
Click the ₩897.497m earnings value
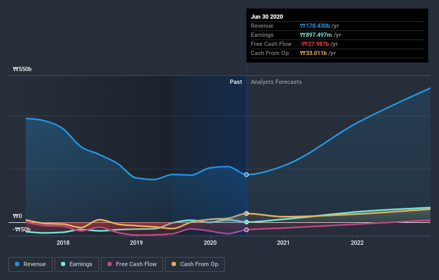pos(316,35)
